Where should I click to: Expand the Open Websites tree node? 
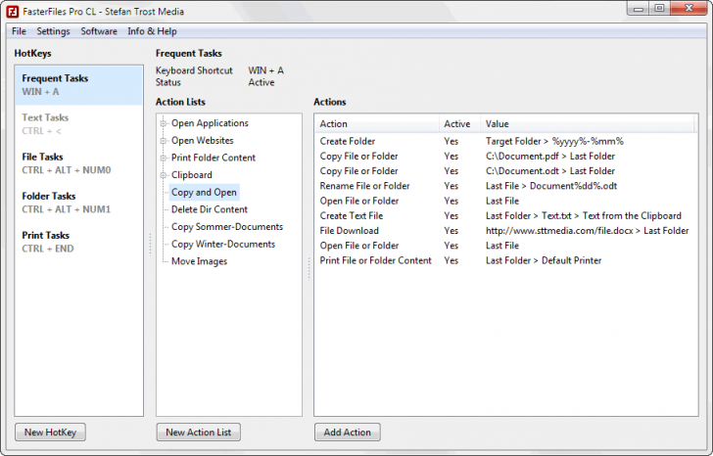tap(164, 141)
